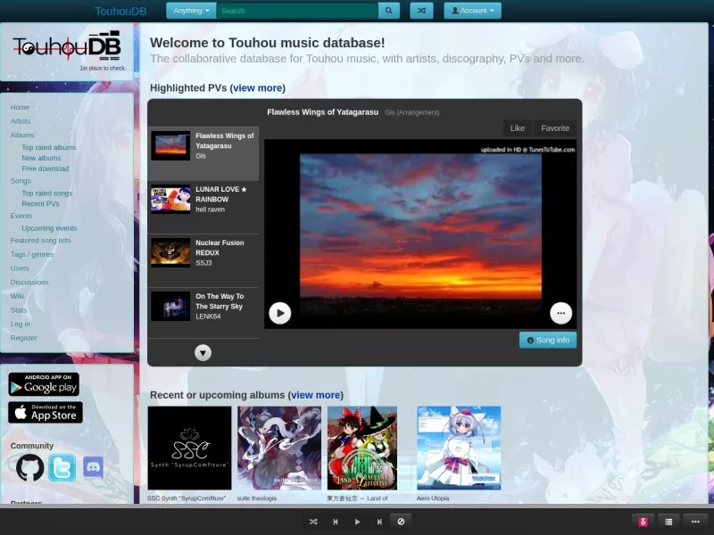Image resolution: width=714 pixels, height=535 pixels.
Task: Open Tags / genres page
Action: (32, 254)
